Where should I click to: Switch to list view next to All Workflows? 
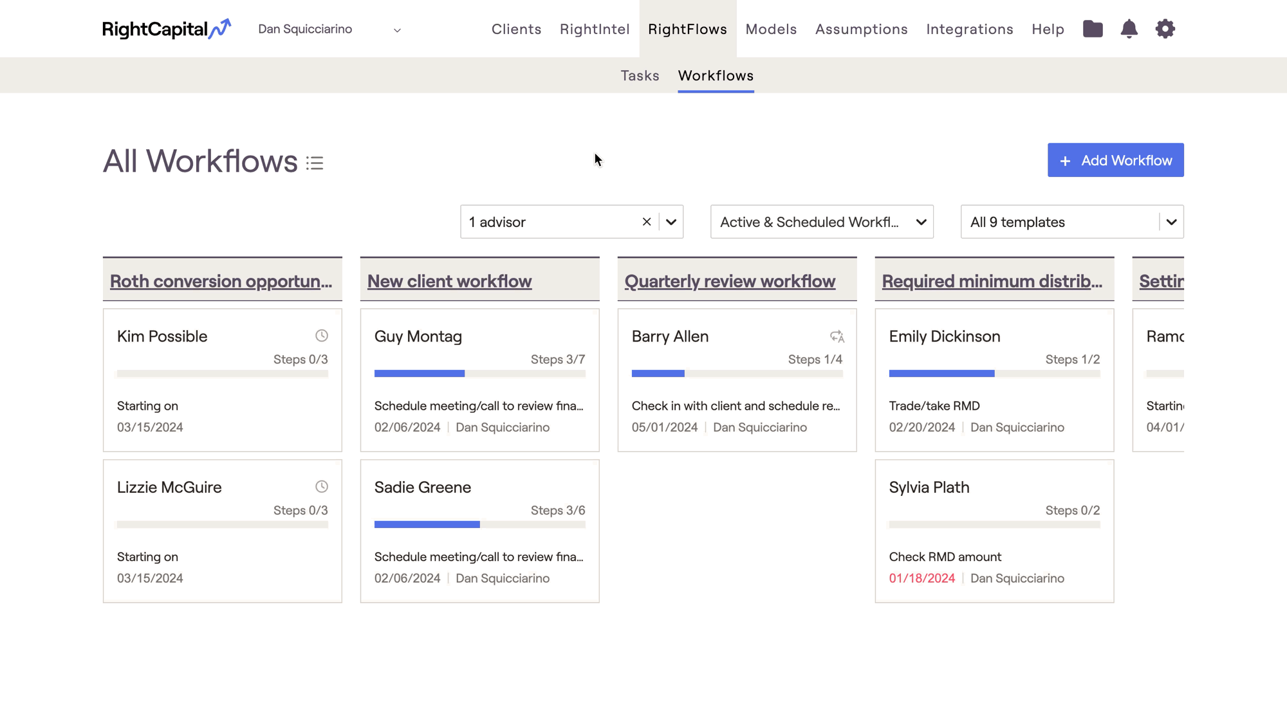click(315, 163)
